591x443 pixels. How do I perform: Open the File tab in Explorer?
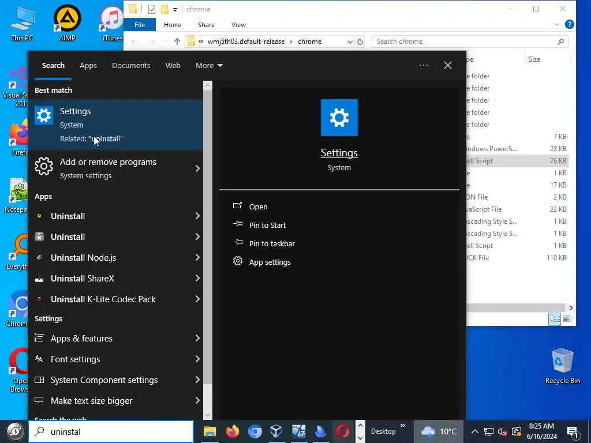[x=140, y=24]
